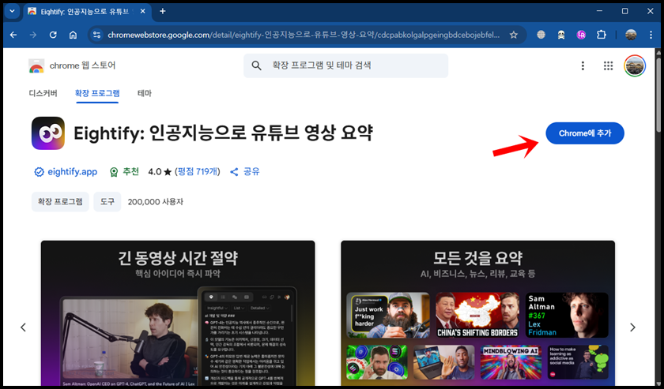Click the Eightify extension title heading
664x389 pixels.
(x=223, y=133)
